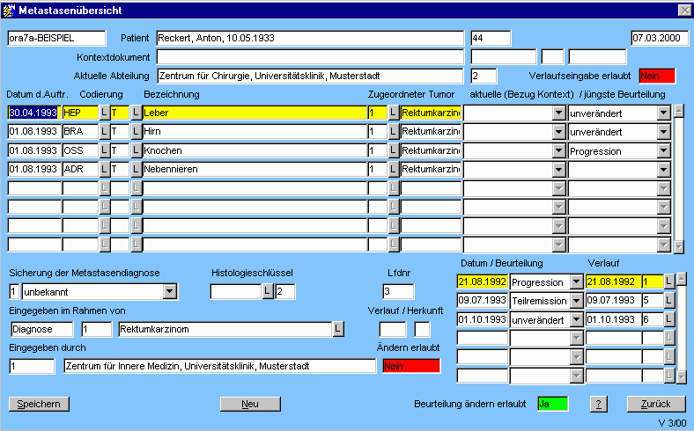Click the L tumor lookup button in Knochen row
Image resolution: width=694 pixels, height=431 pixels.
[393, 150]
